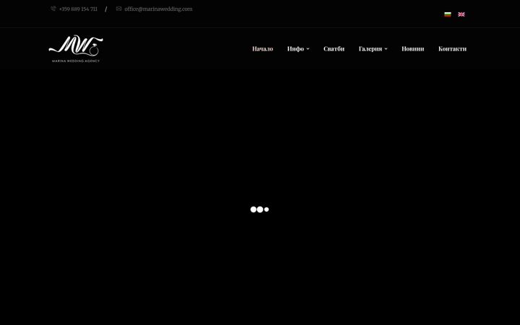Click the phone icon beside the number
Viewport: 520px width, 325px height.
tap(53, 9)
